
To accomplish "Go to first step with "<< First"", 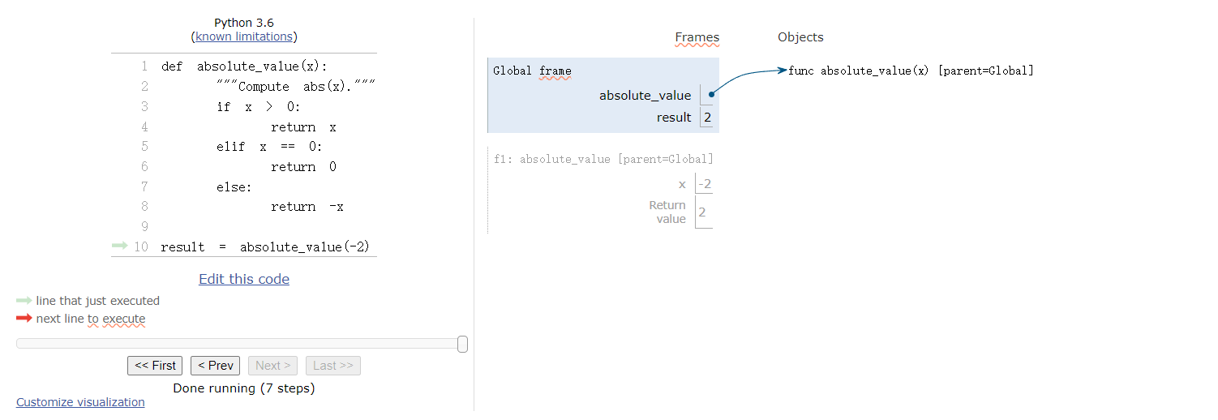I will 155,366.
